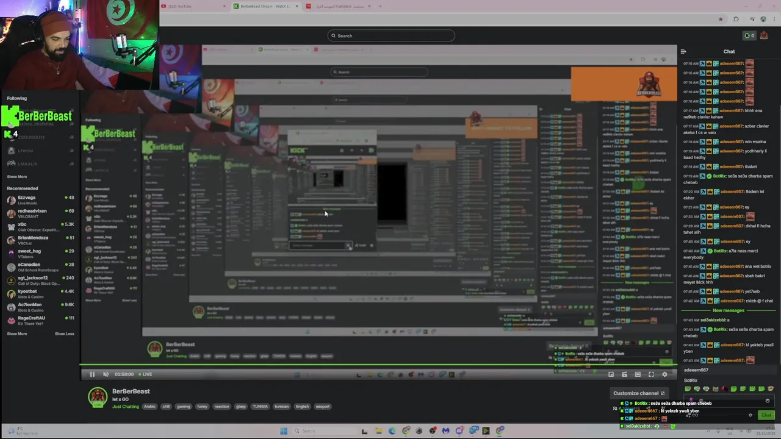Screen dimensions: 781x439
Task: Open kyootbot Slots & Casino channel
Action: pos(40,294)
